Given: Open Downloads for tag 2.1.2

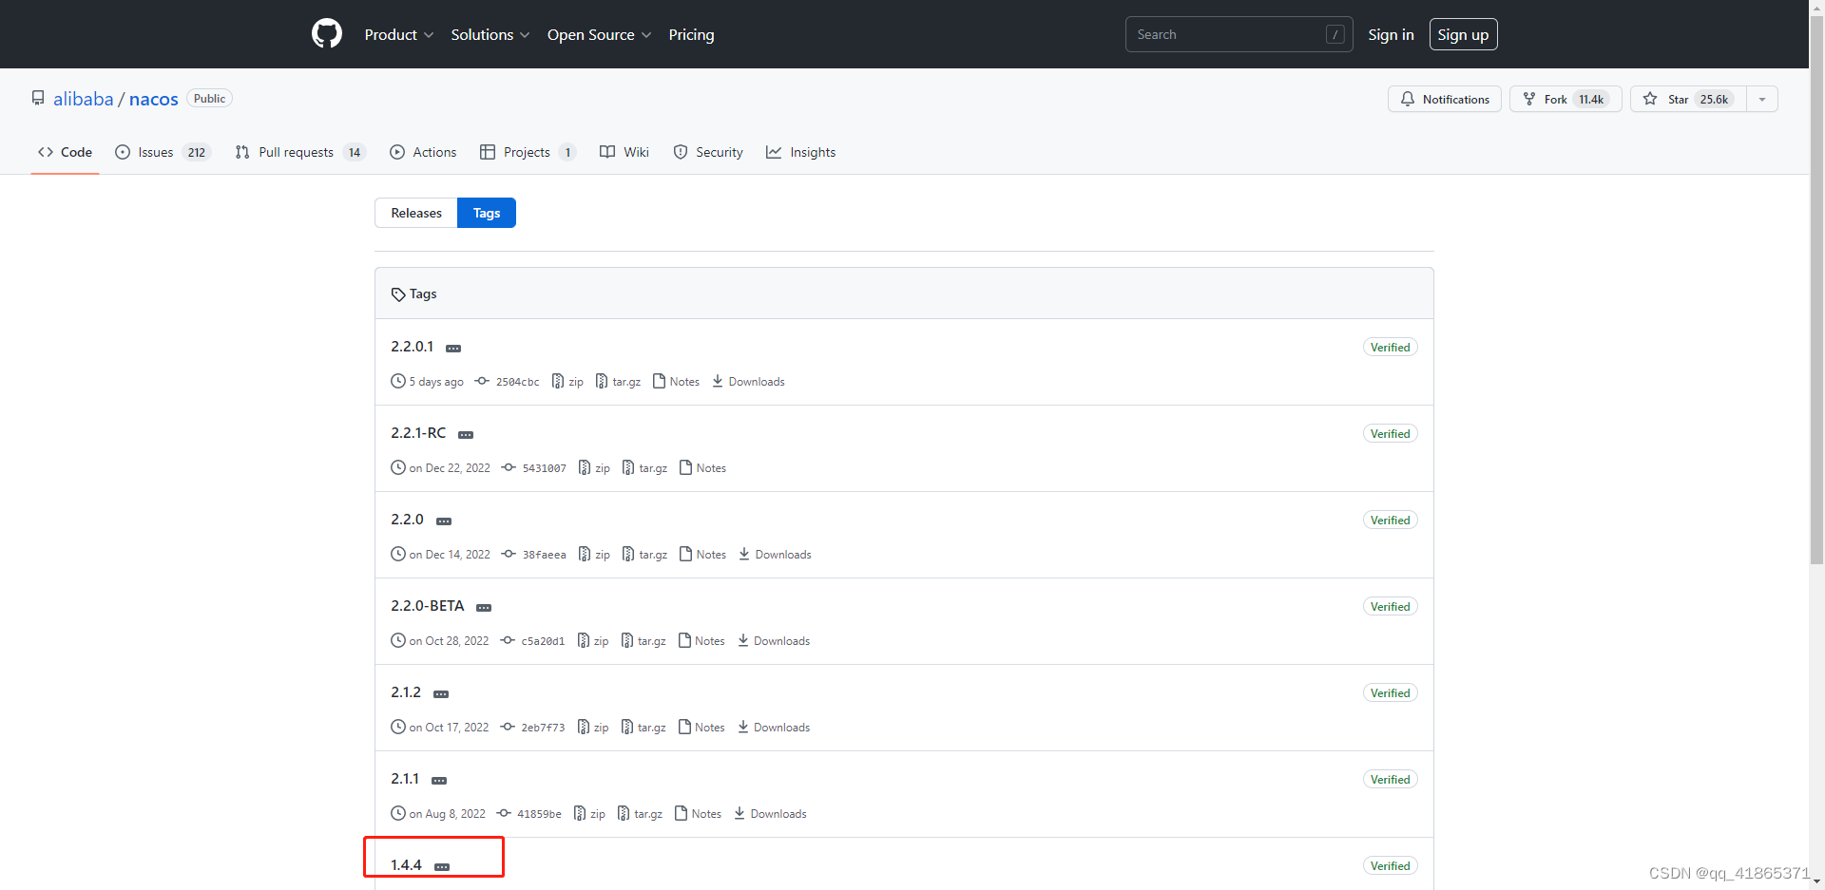Looking at the screenshot, I should 774,728.
